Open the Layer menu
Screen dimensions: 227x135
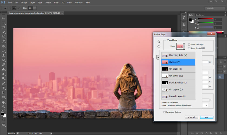coord(32,2)
